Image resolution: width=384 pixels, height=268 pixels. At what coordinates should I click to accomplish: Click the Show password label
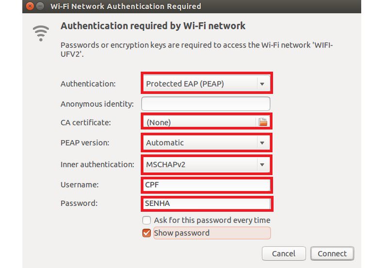[x=182, y=233]
